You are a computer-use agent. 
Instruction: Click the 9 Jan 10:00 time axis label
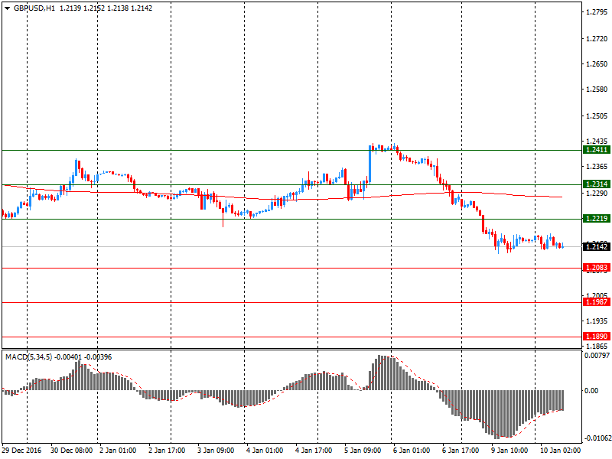coord(509,451)
